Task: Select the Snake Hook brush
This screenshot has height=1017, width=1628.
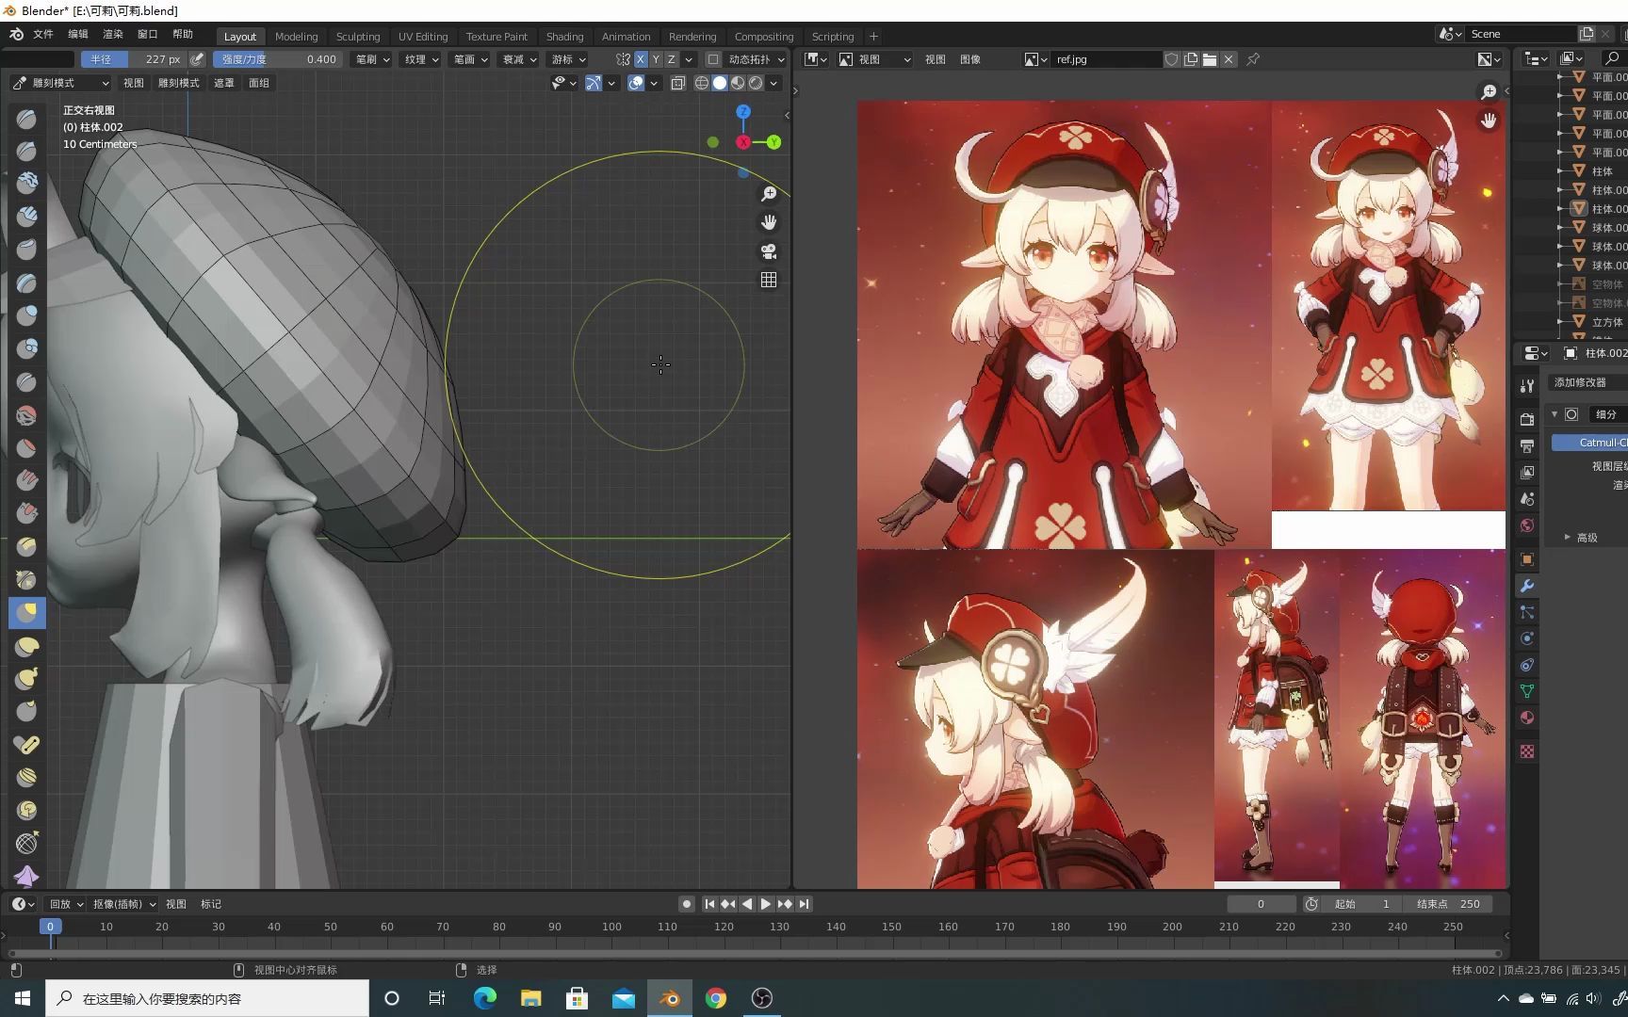Action: (x=26, y=678)
